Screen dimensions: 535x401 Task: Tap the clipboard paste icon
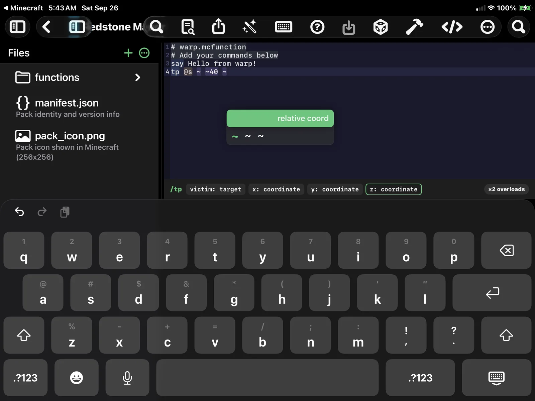point(65,212)
